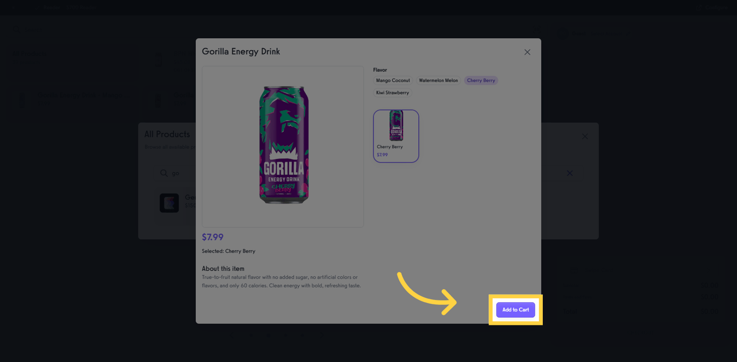Click the Guest avatar icon

pos(562,33)
